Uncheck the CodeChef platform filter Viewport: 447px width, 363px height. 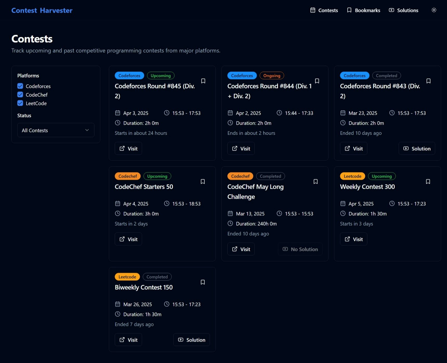[x=20, y=95]
